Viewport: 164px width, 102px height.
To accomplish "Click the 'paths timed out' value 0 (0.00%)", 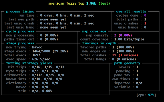I will (x=49, y=39).
